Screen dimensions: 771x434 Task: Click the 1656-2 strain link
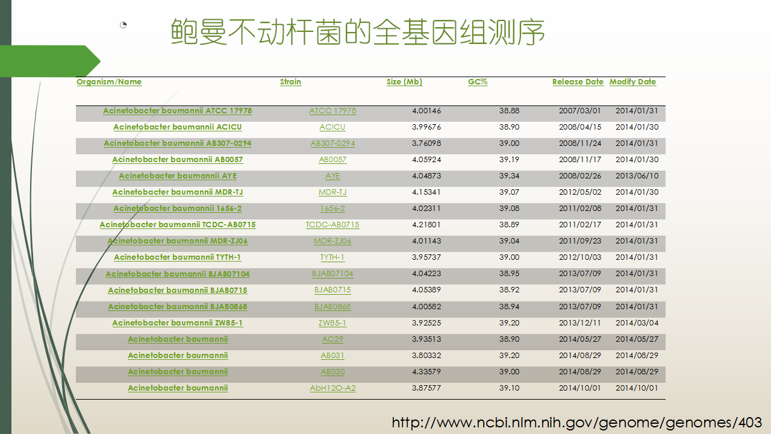click(x=332, y=209)
